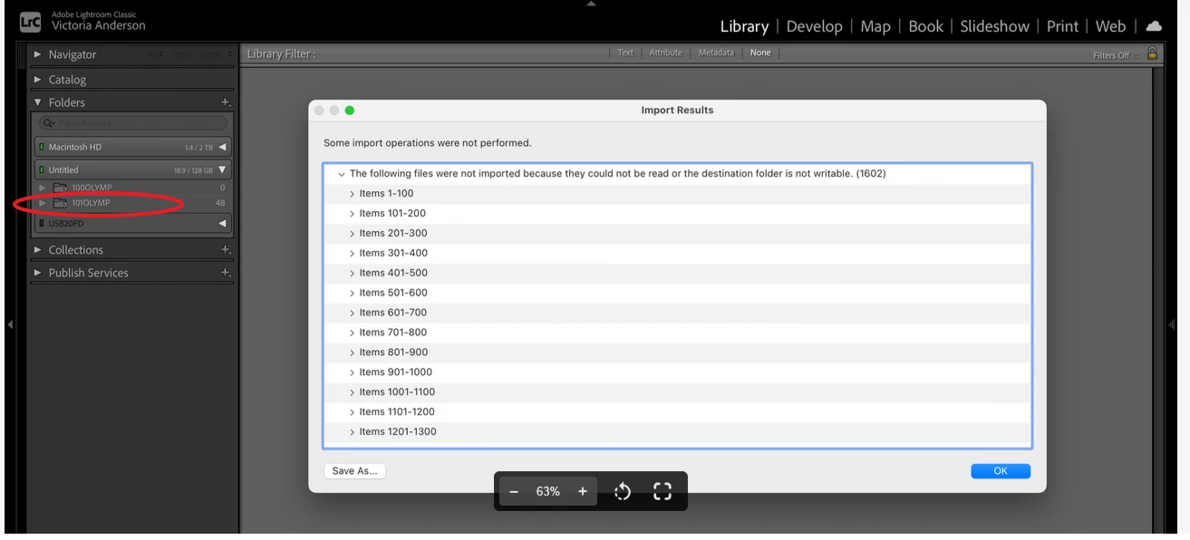This screenshot has width=1190, height=540.
Task: Click the 100OLYMP folder icon
Action: pyautogui.click(x=60, y=188)
